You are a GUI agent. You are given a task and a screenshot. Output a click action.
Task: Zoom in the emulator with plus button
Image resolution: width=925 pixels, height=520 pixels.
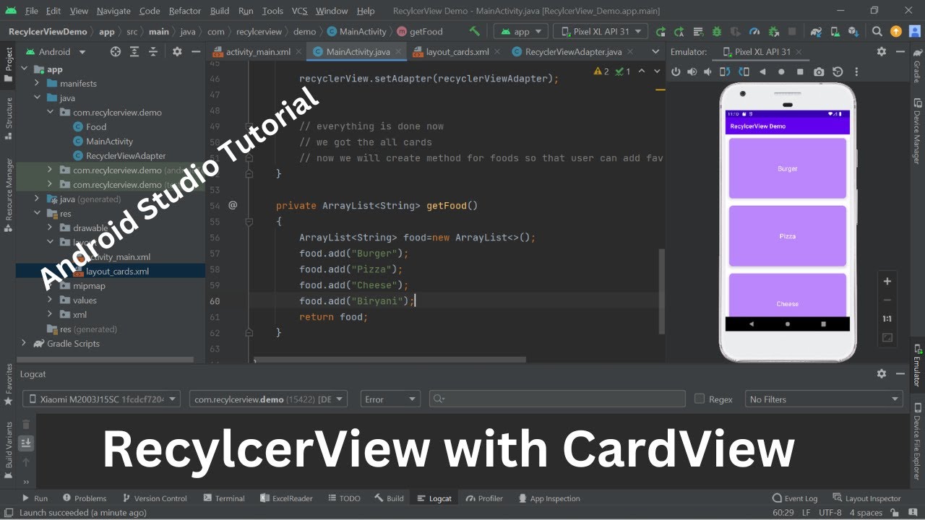[x=887, y=282]
